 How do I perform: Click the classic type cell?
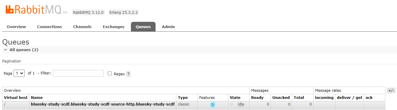(184, 104)
